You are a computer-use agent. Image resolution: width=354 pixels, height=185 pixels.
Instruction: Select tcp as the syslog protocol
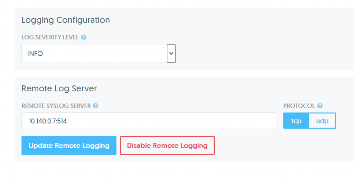point(296,121)
